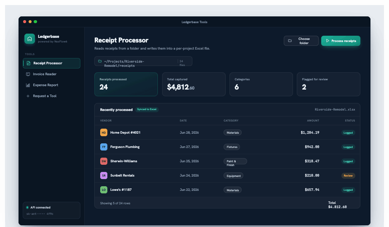Click the FP avatar for Ferguson Plumbing
389x227 pixels.
[x=104, y=147]
